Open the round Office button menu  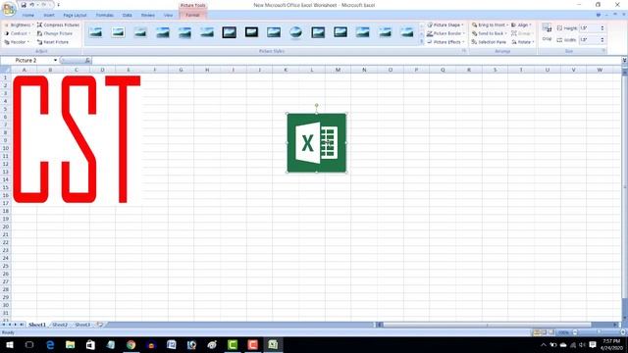8,9
